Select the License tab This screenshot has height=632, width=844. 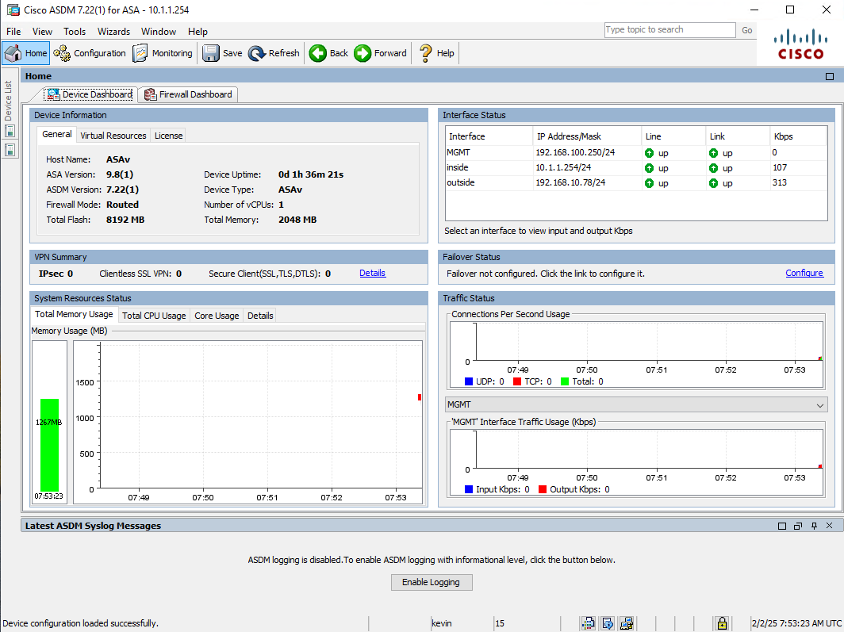tap(168, 136)
